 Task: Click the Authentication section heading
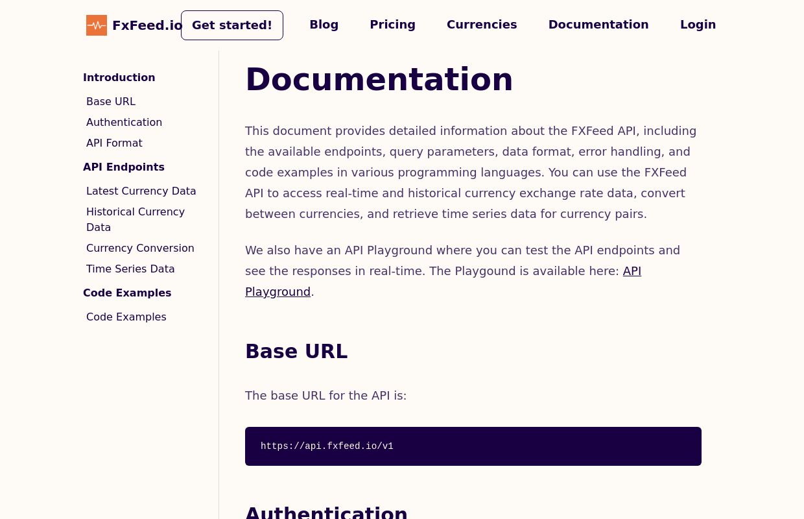click(326, 511)
